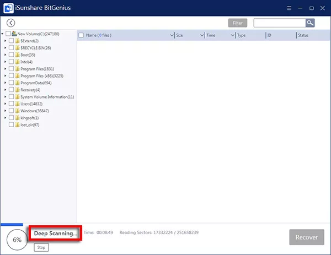Select the Users(14832) tree label

click(31, 104)
